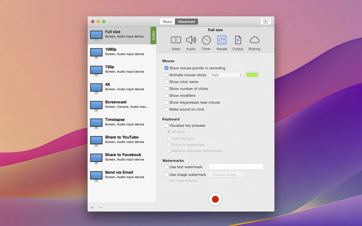Open the Audio settings icon
The height and width of the screenshot is (226, 362).
pos(191,40)
